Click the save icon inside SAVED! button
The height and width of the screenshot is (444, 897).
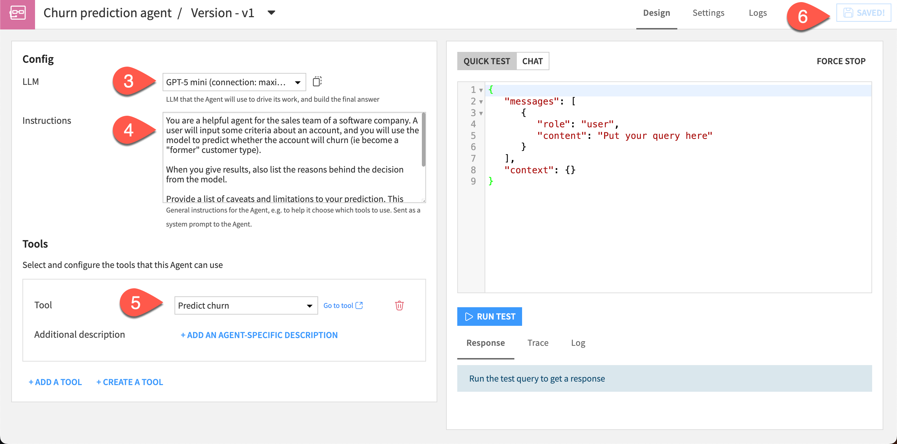coord(848,13)
